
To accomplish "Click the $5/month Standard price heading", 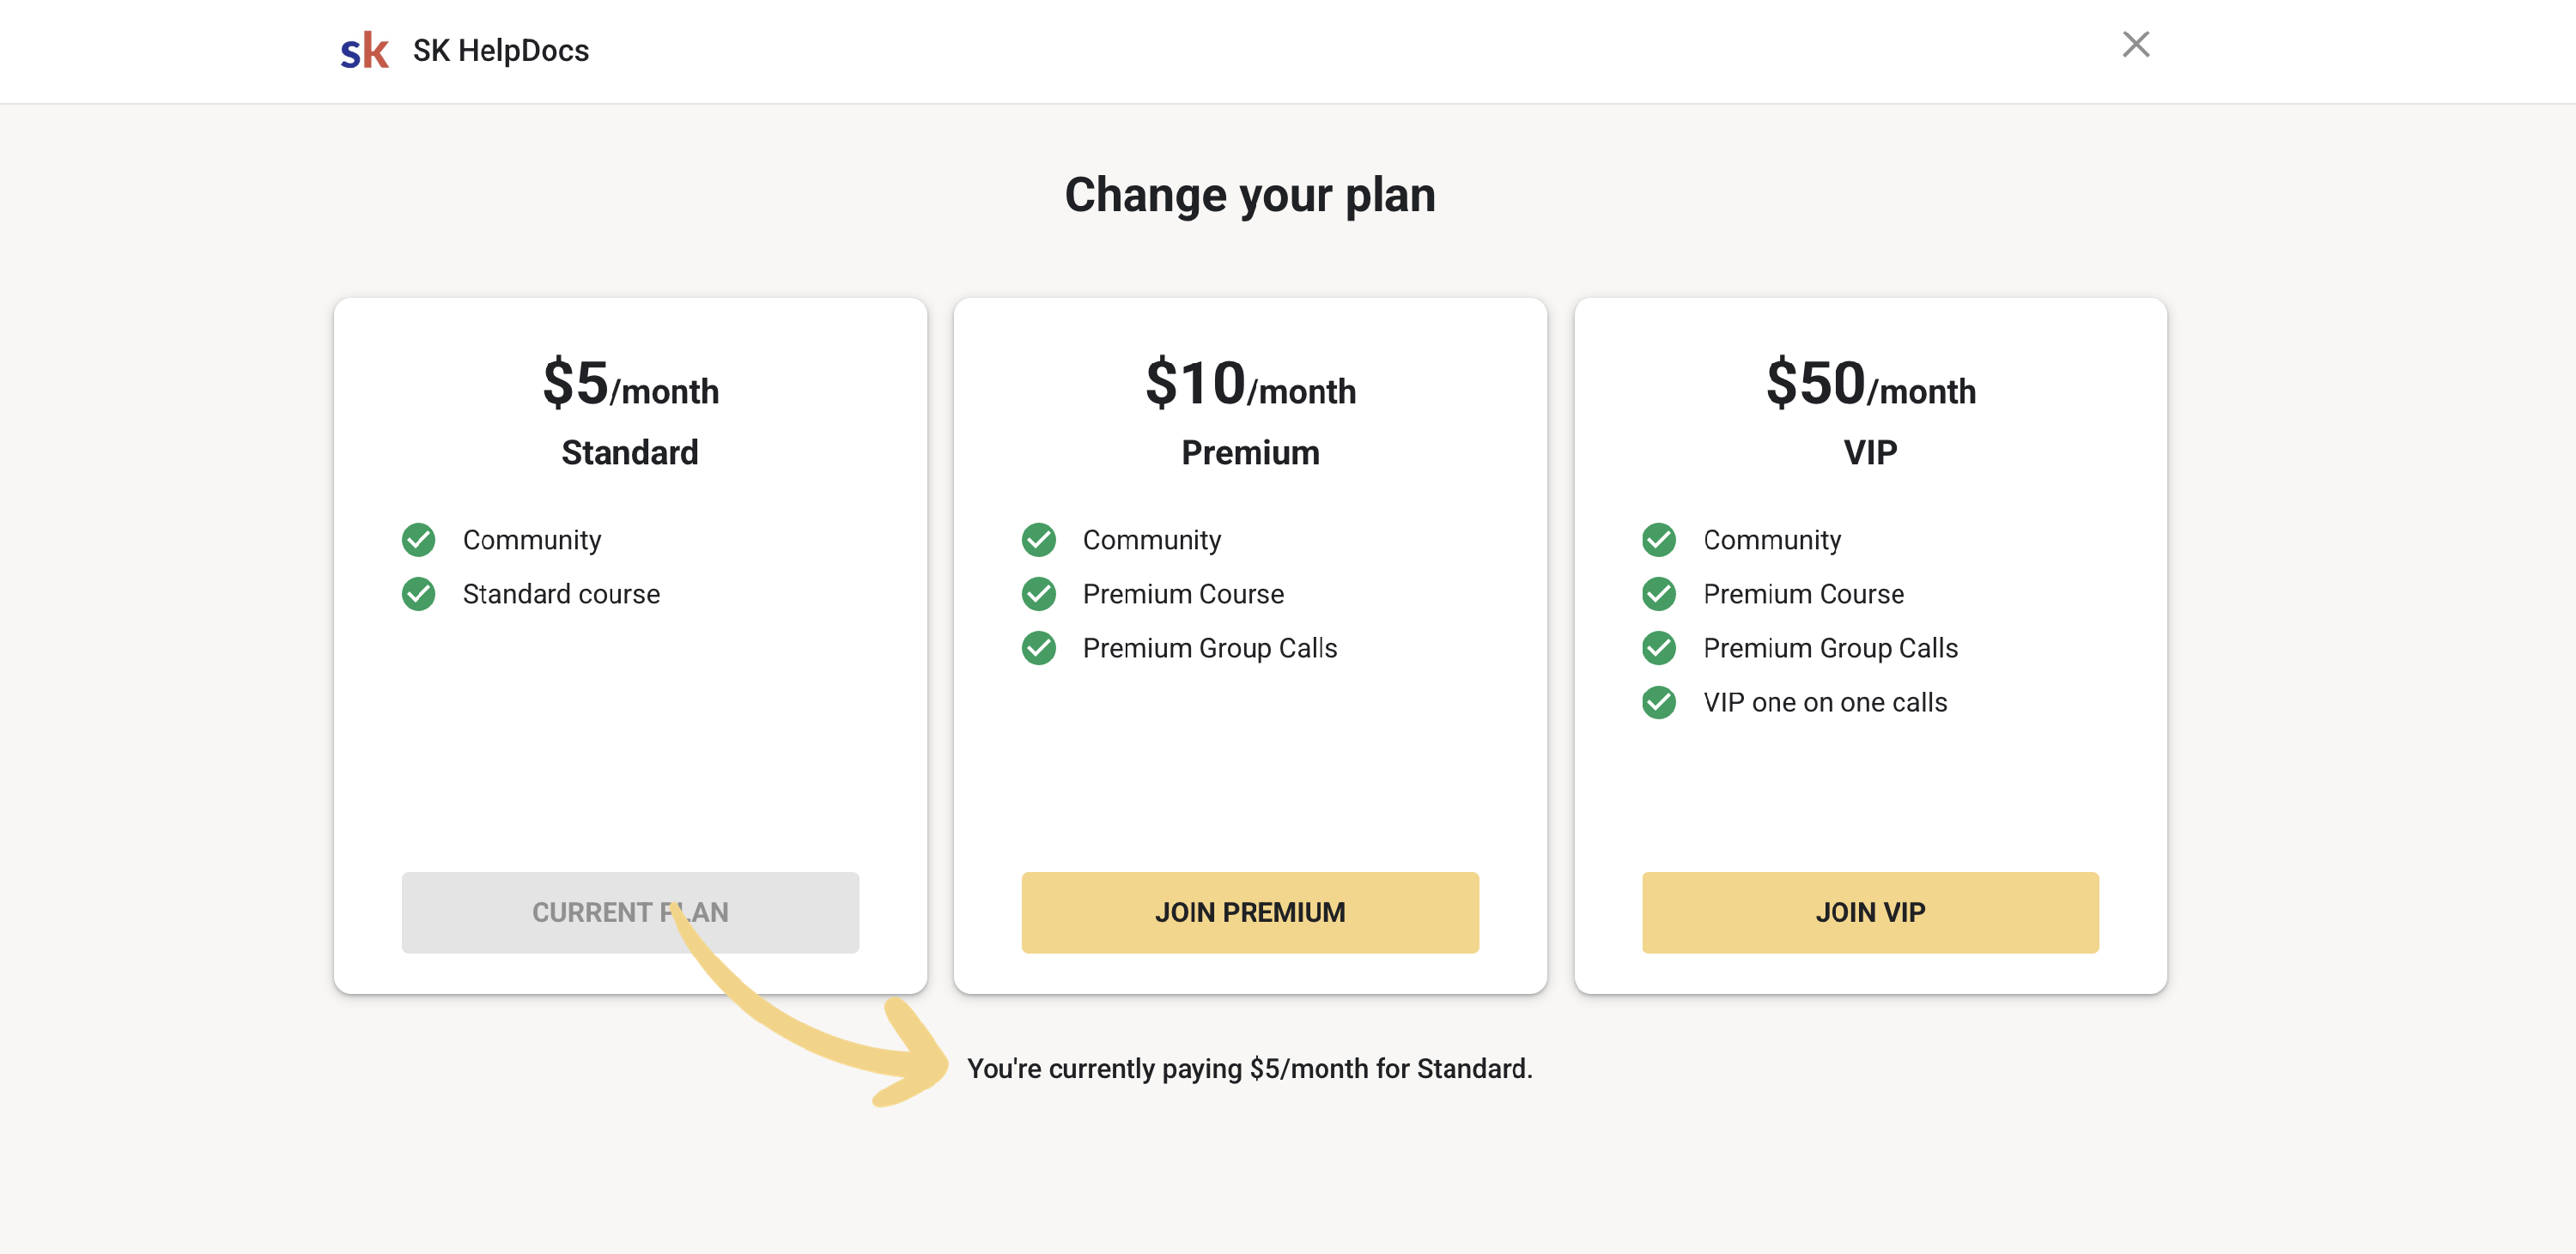I will tap(630, 384).
